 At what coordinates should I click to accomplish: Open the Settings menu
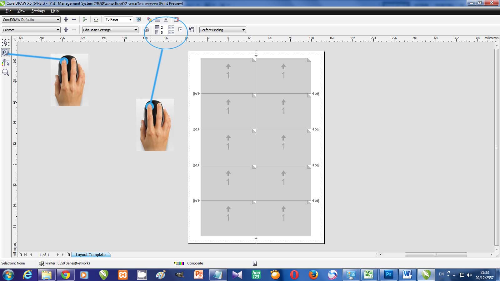(38, 11)
